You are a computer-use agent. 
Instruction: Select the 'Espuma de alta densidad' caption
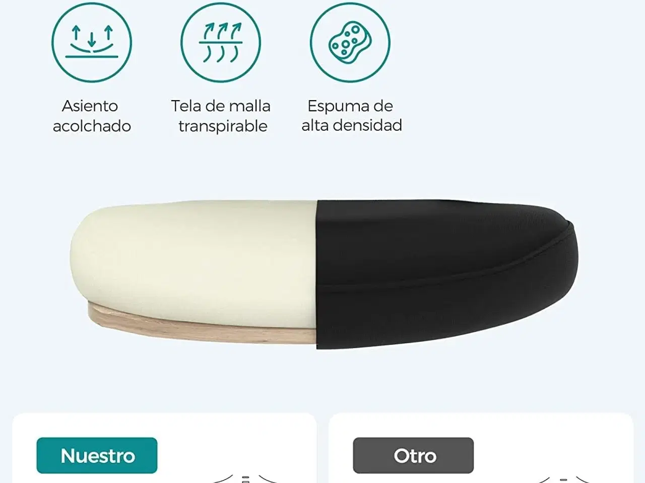pos(351,115)
